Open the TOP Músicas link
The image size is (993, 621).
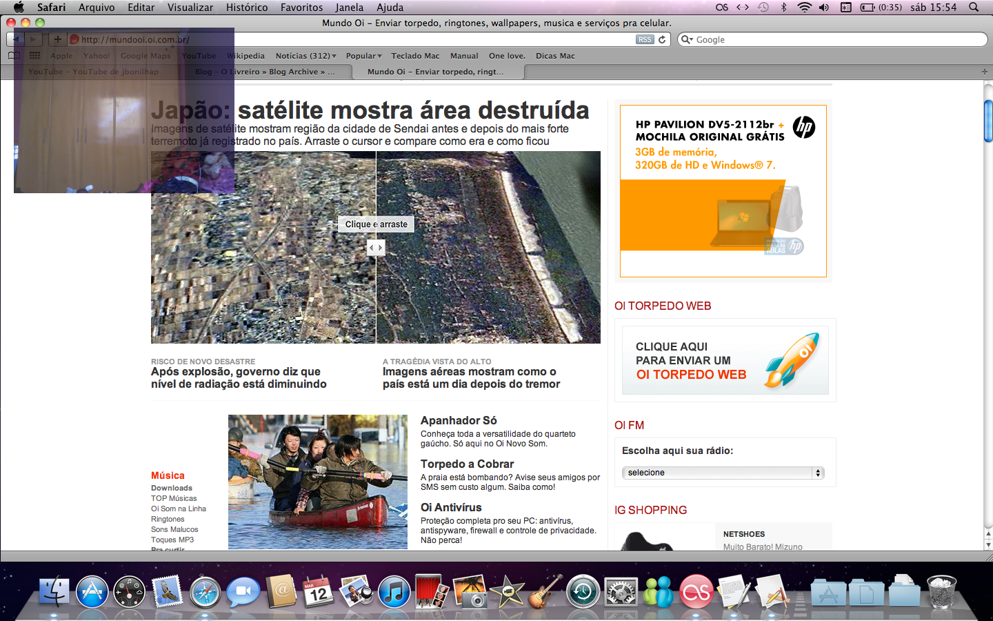174,498
